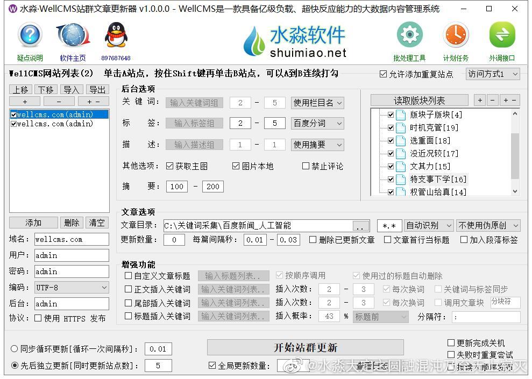Click the QQ penguin icon 897687648
532x379 pixels.
[x=116, y=34]
